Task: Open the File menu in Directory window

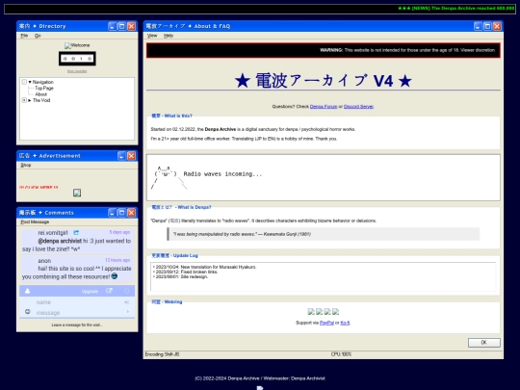Action: click(x=24, y=36)
